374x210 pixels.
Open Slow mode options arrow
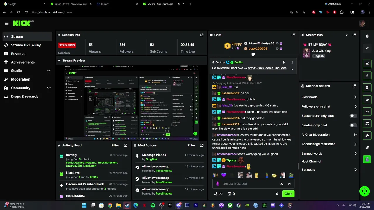(x=356, y=97)
